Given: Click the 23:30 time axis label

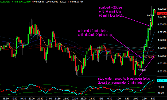Looking at the screenshot, I should [92, 98].
